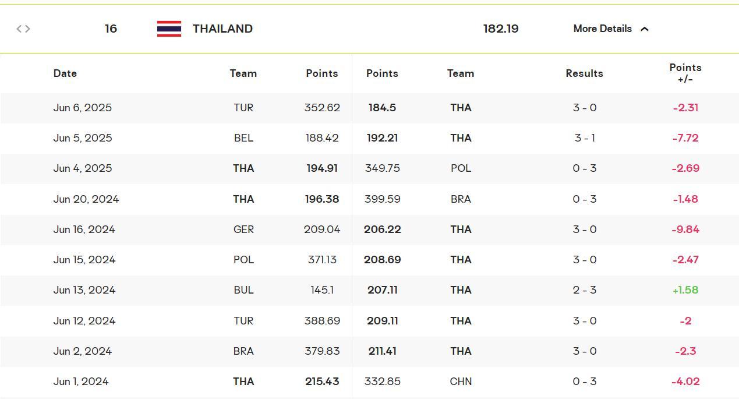Image resolution: width=739 pixels, height=399 pixels.
Task: Click POL team in Jun 4, 2025 row
Action: pyautogui.click(x=461, y=168)
